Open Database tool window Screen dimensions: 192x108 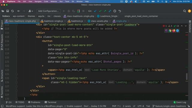190,26
